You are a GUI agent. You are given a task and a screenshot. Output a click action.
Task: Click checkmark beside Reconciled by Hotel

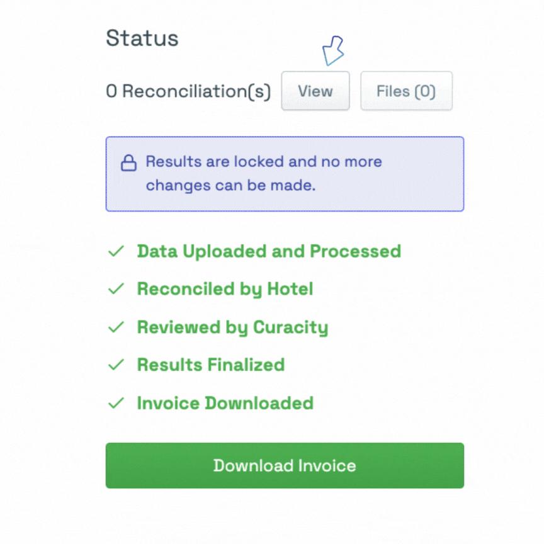(x=116, y=288)
